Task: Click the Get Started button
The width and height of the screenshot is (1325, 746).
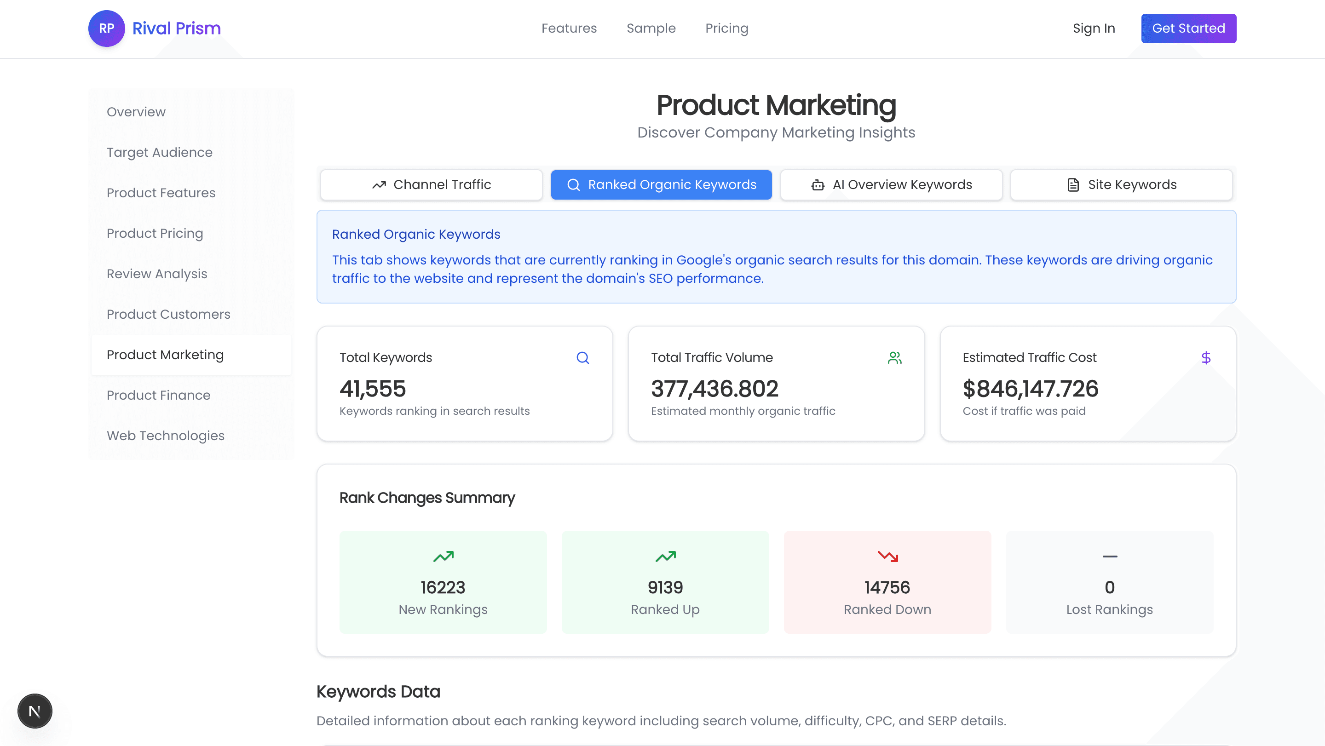Action: coord(1188,28)
